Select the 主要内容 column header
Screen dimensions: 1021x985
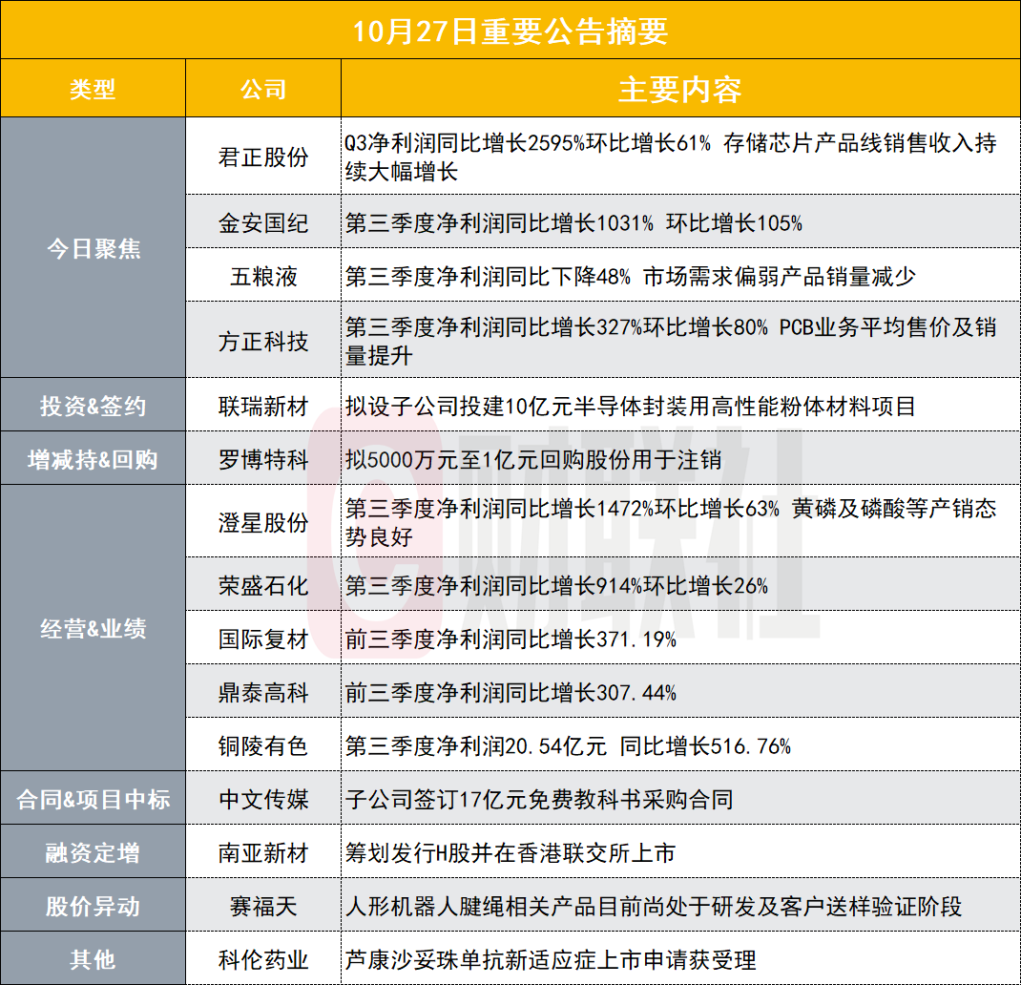point(680,90)
